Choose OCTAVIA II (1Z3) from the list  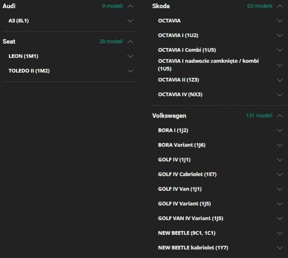178,80
